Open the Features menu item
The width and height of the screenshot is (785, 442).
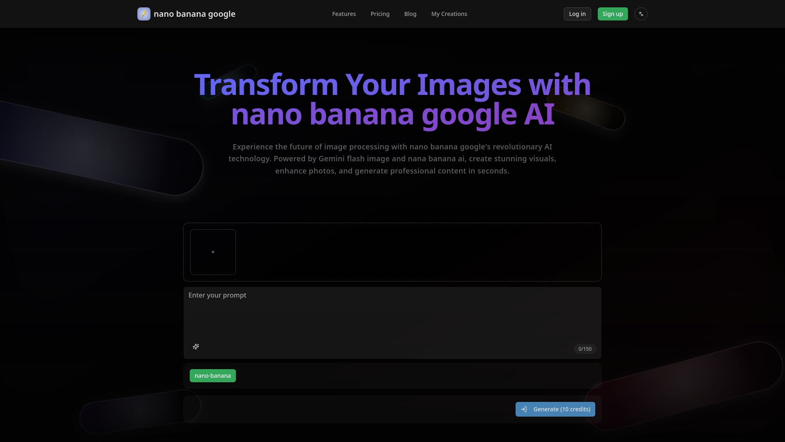pyautogui.click(x=344, y=14)
